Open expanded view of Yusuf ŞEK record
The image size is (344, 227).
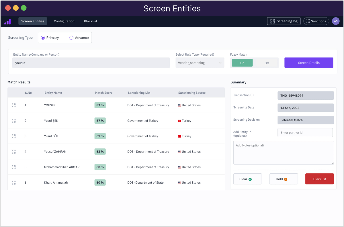[x=13, y=121]
